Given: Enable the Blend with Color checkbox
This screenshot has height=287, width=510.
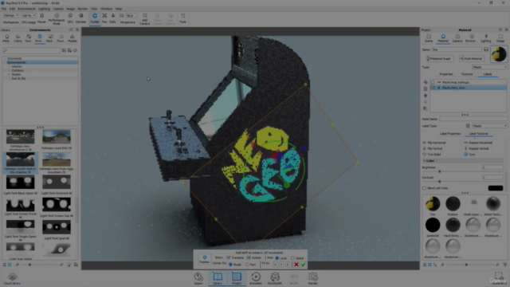Looking at the screenshot, I should 424,188.
